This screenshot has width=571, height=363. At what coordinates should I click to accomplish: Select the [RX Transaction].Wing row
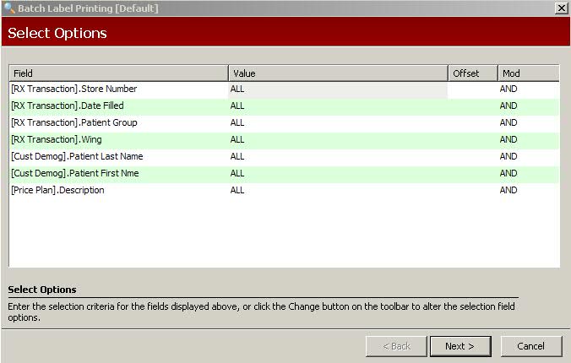pyautogui.click(x=284, y=140)
